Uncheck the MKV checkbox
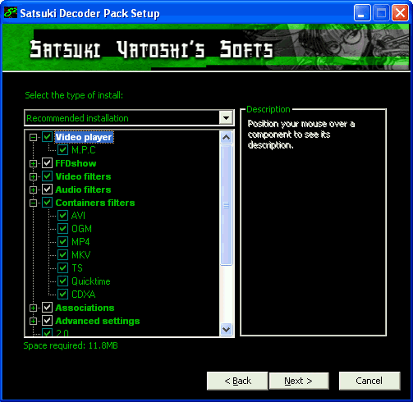The width and height of the screenshot is (413, 402). [63, 255]
